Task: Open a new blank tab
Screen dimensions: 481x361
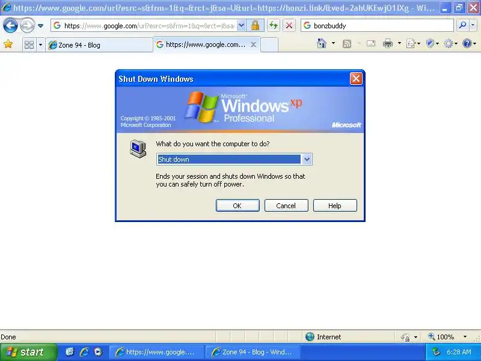Action: 269,45
